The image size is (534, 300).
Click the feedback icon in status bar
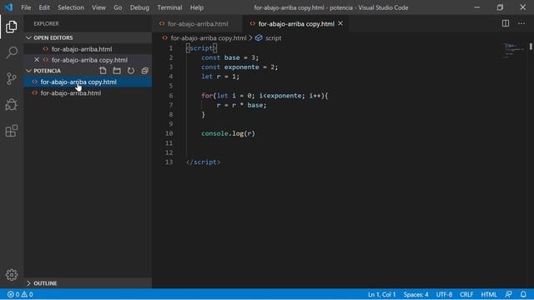point(508,294)
